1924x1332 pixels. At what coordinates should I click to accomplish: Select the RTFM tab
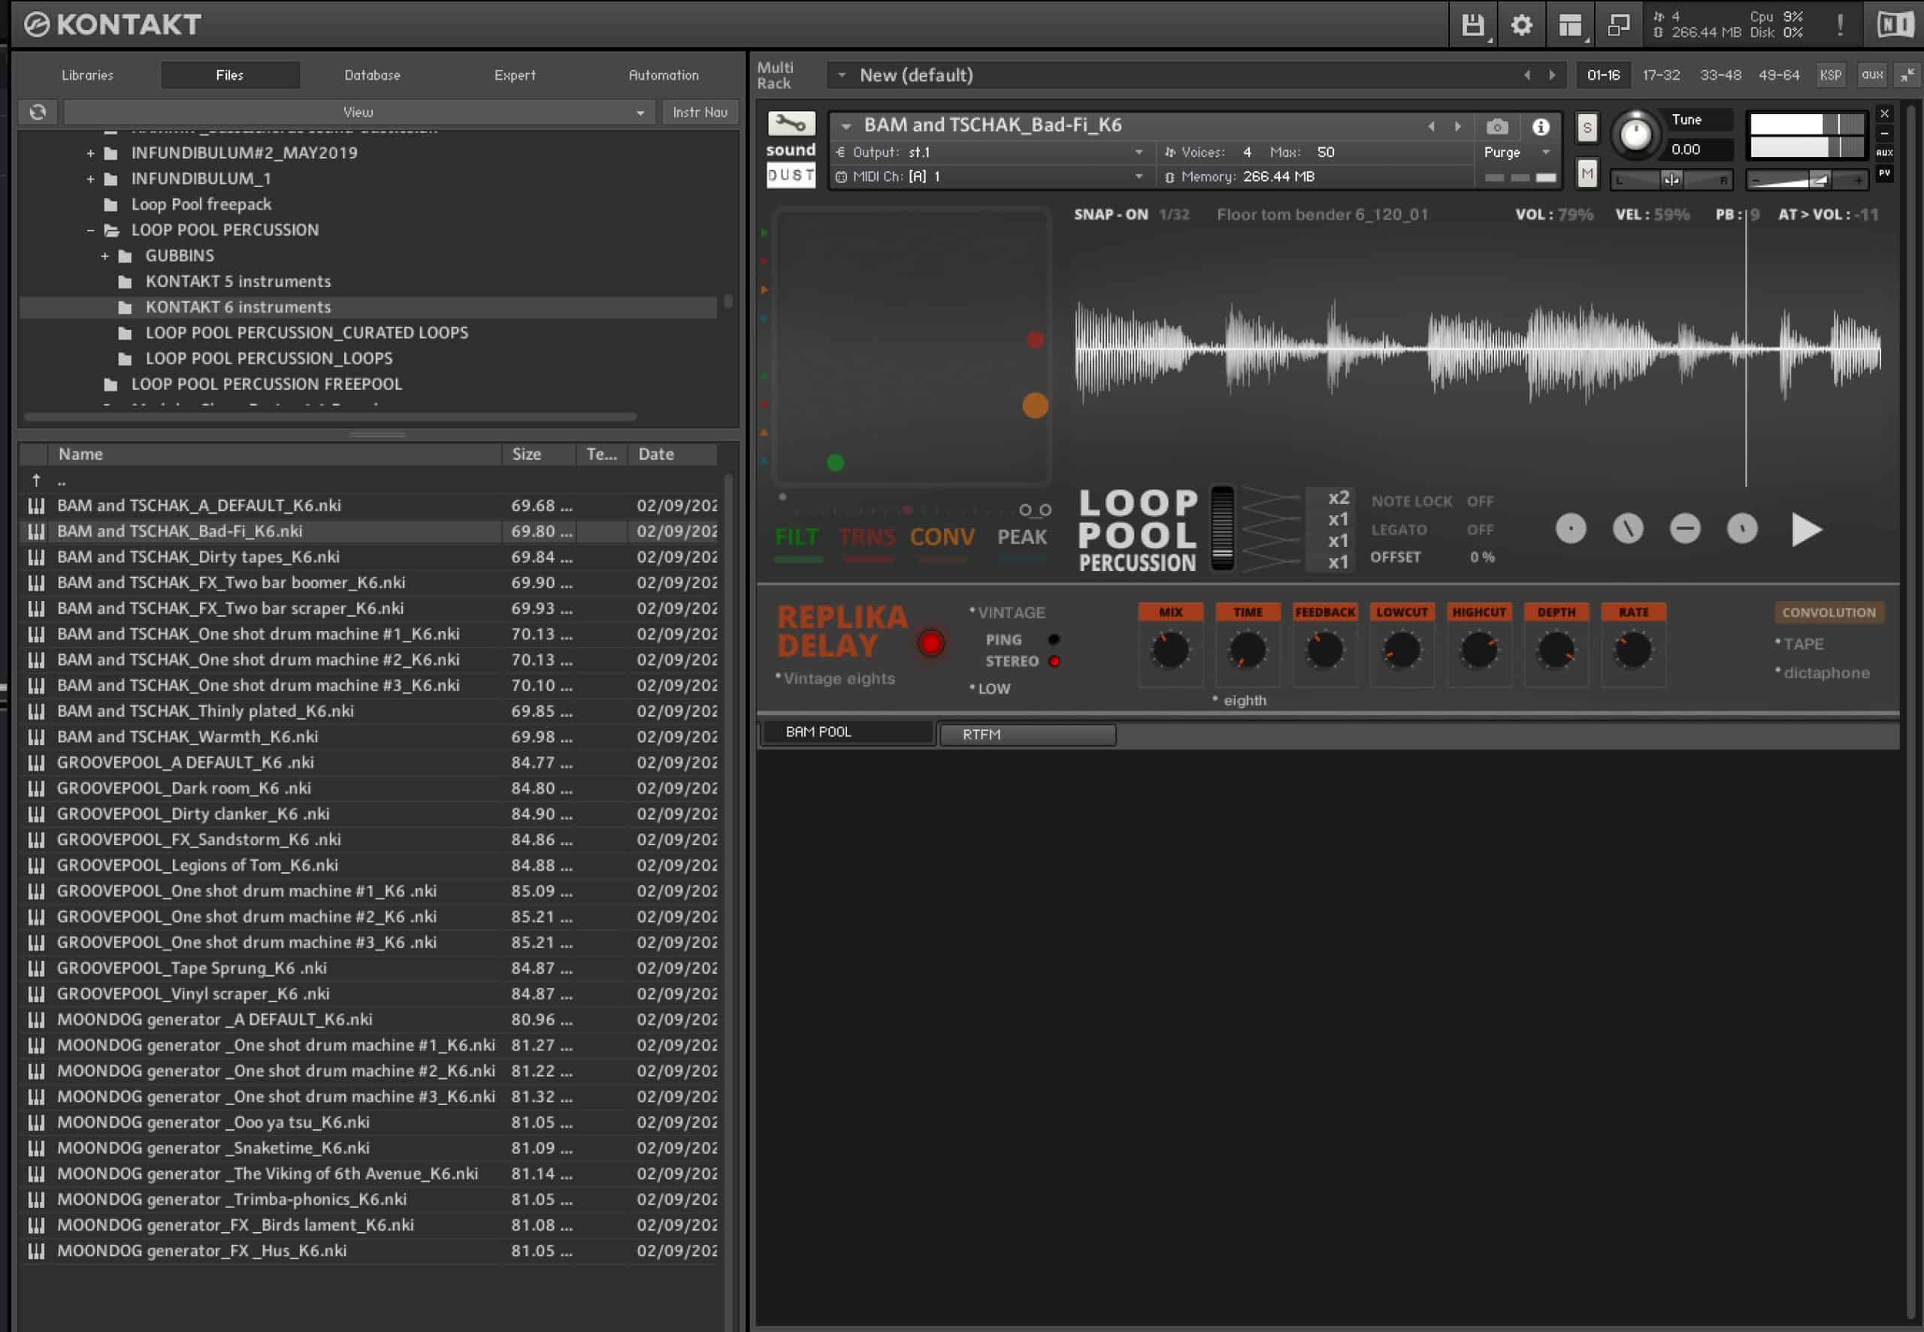click(x=1027, y=735)
